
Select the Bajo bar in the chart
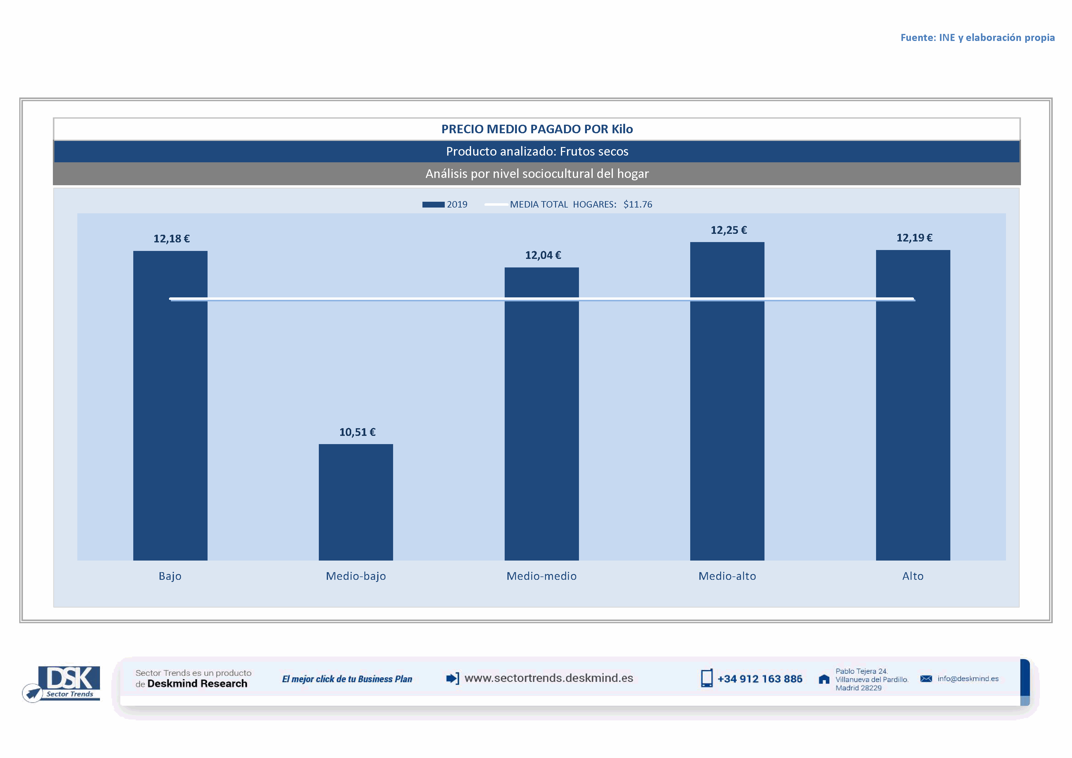[x=170, y=420]
